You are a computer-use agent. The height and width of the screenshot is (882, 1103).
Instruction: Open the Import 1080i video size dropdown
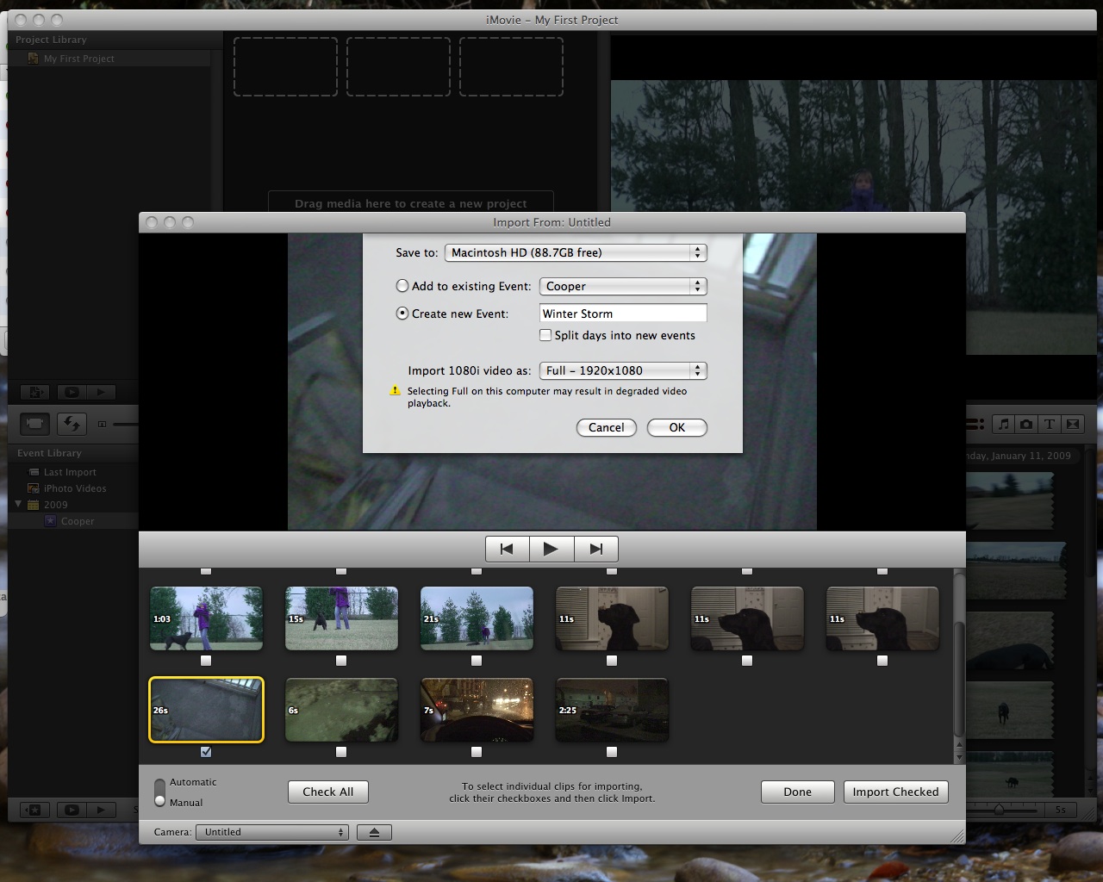coord(623,370)
